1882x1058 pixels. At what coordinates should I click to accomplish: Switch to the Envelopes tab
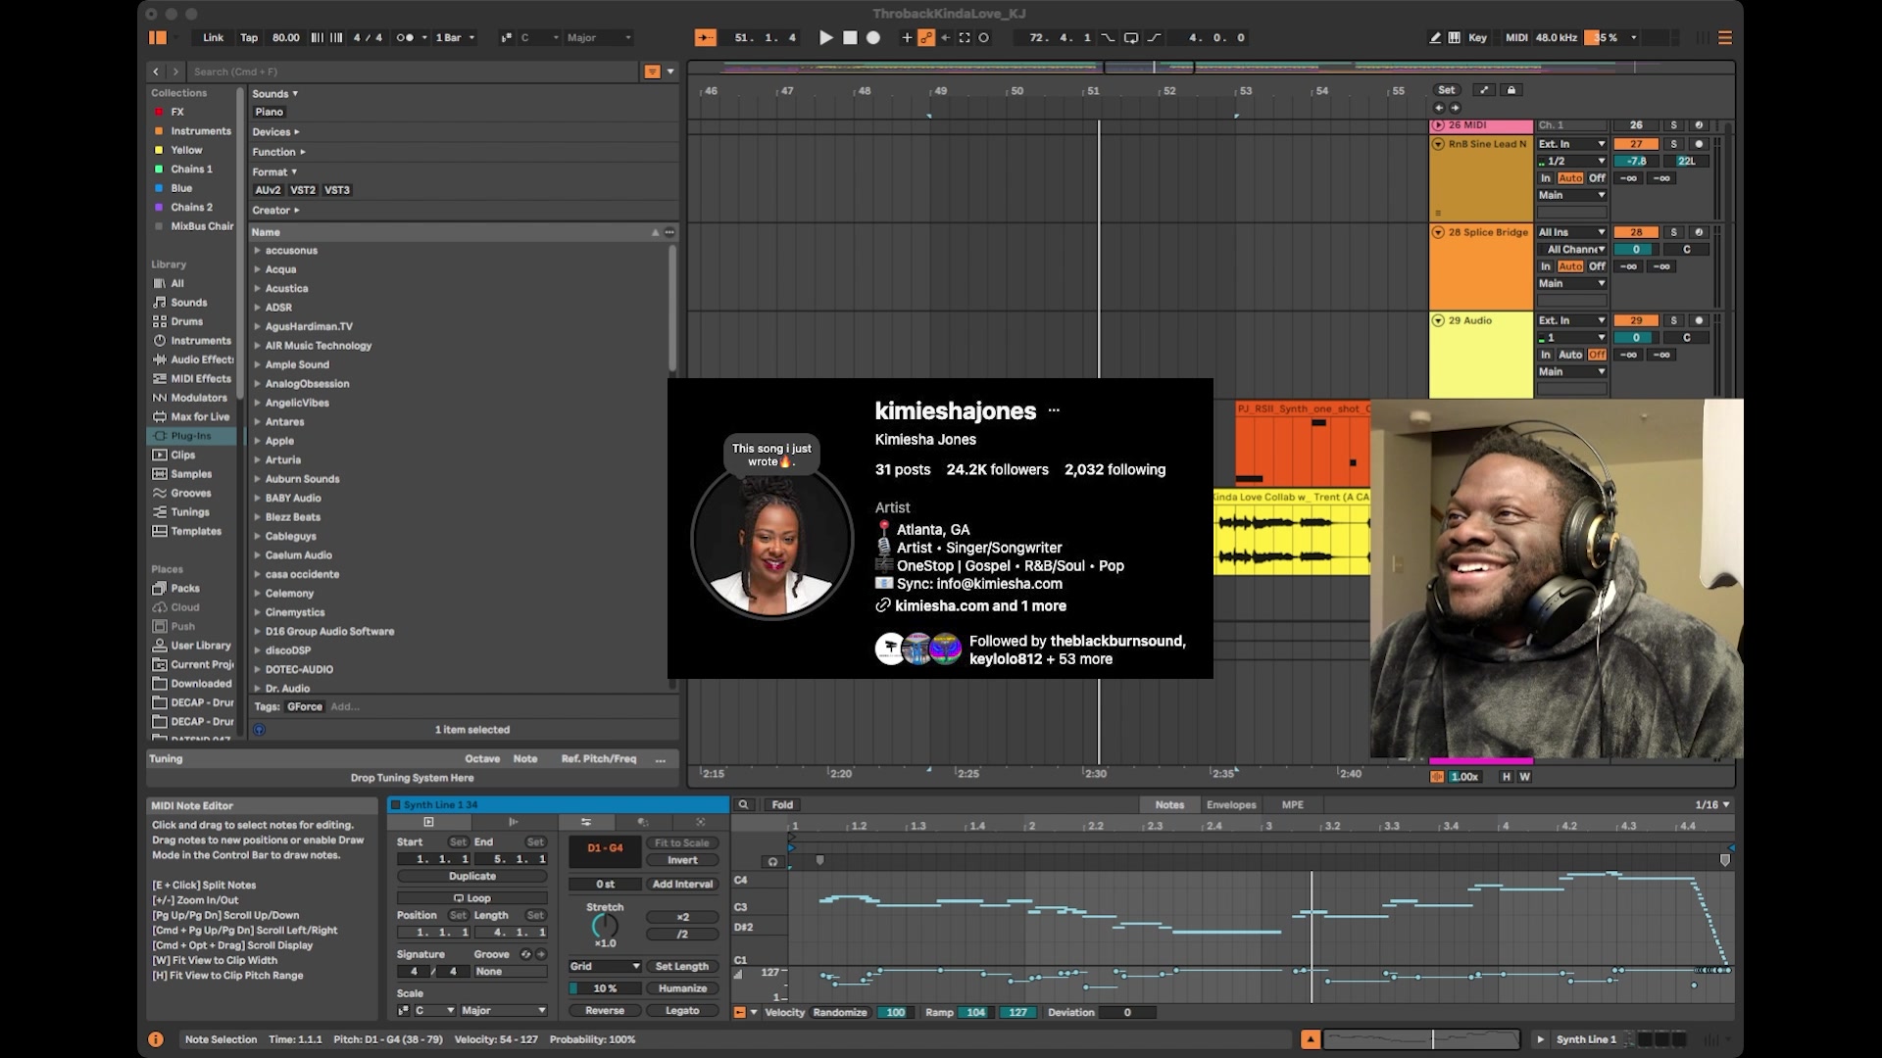[1231, 804]
